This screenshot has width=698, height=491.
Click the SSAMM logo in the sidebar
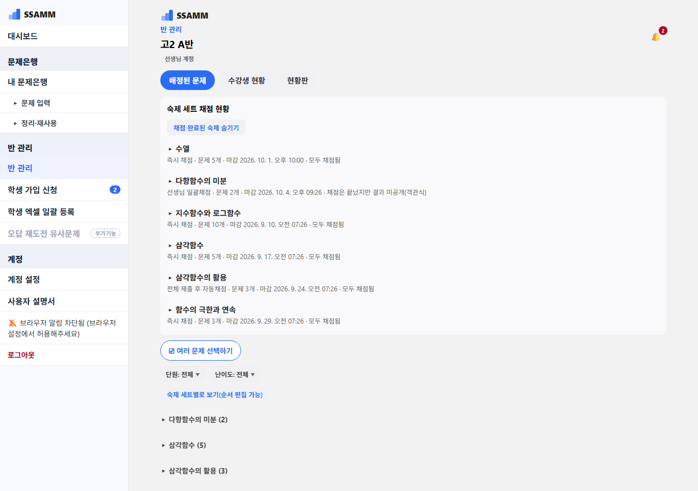tap(32, 14)
